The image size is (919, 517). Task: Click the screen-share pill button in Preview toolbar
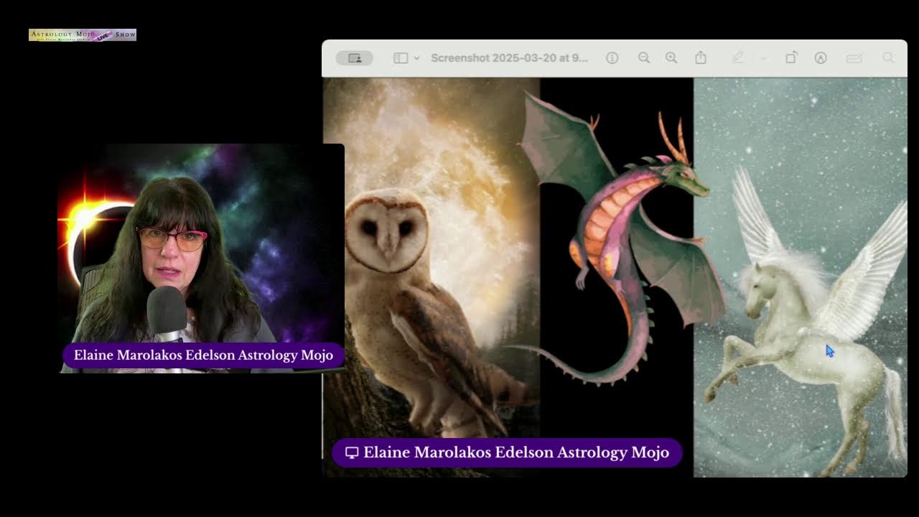click(x=354, y=58)
